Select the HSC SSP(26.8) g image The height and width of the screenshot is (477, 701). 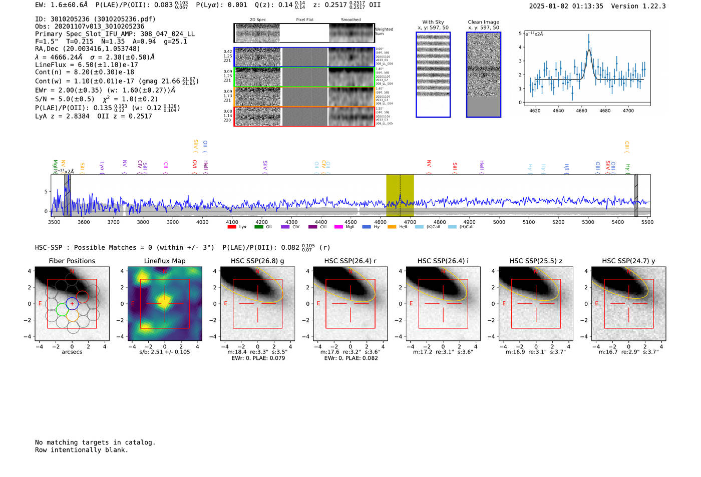(x=257, y=304)
